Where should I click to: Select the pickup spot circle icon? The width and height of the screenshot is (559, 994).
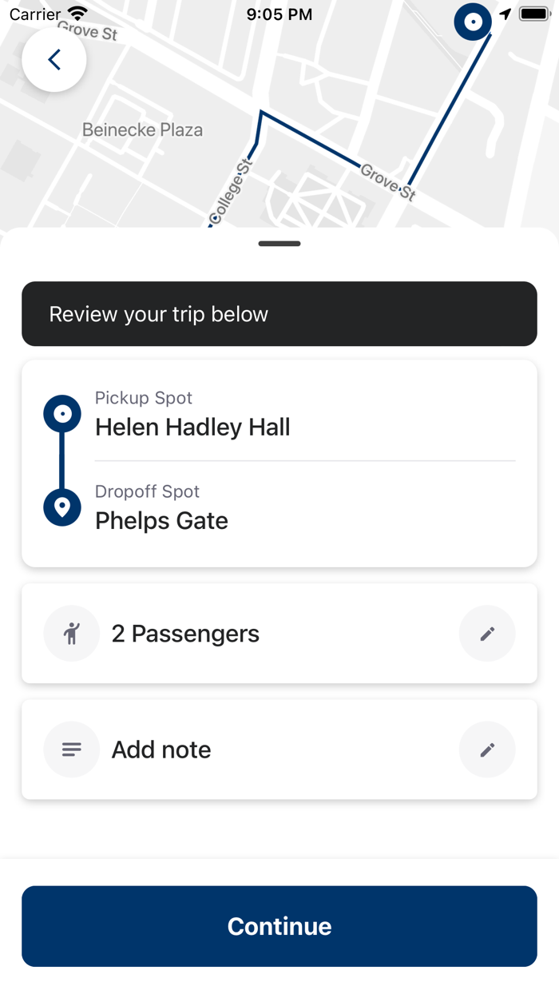point(62,413)
